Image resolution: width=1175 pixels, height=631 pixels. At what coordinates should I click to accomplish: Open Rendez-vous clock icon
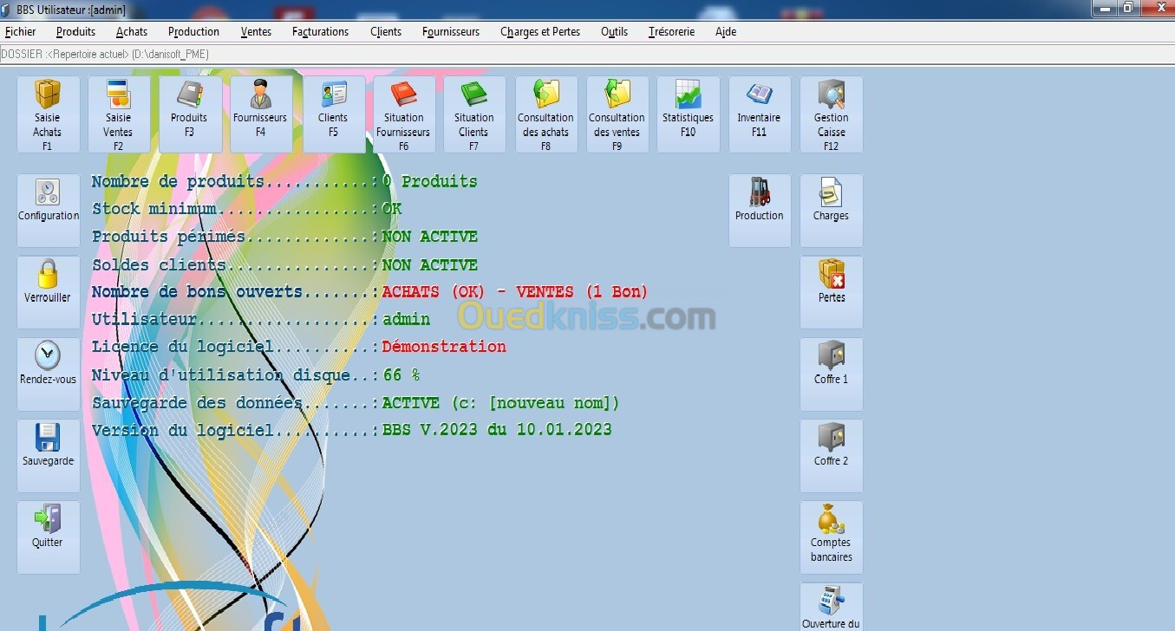(49, 374)
